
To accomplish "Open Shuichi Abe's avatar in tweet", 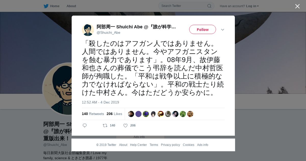I will point(88,30).
